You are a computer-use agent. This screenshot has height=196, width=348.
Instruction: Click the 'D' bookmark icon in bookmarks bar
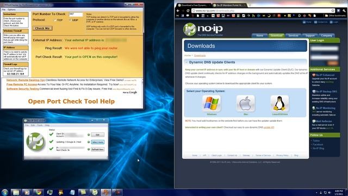[x=300, y=16]
